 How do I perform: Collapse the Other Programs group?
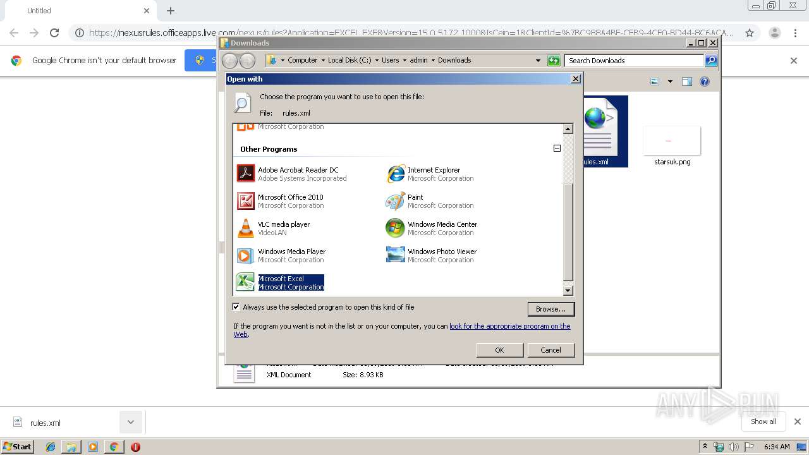coord(557,149)
